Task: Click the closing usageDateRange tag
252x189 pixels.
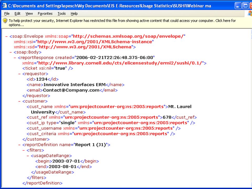Action: pyautogui.click(x=52, y=172)
